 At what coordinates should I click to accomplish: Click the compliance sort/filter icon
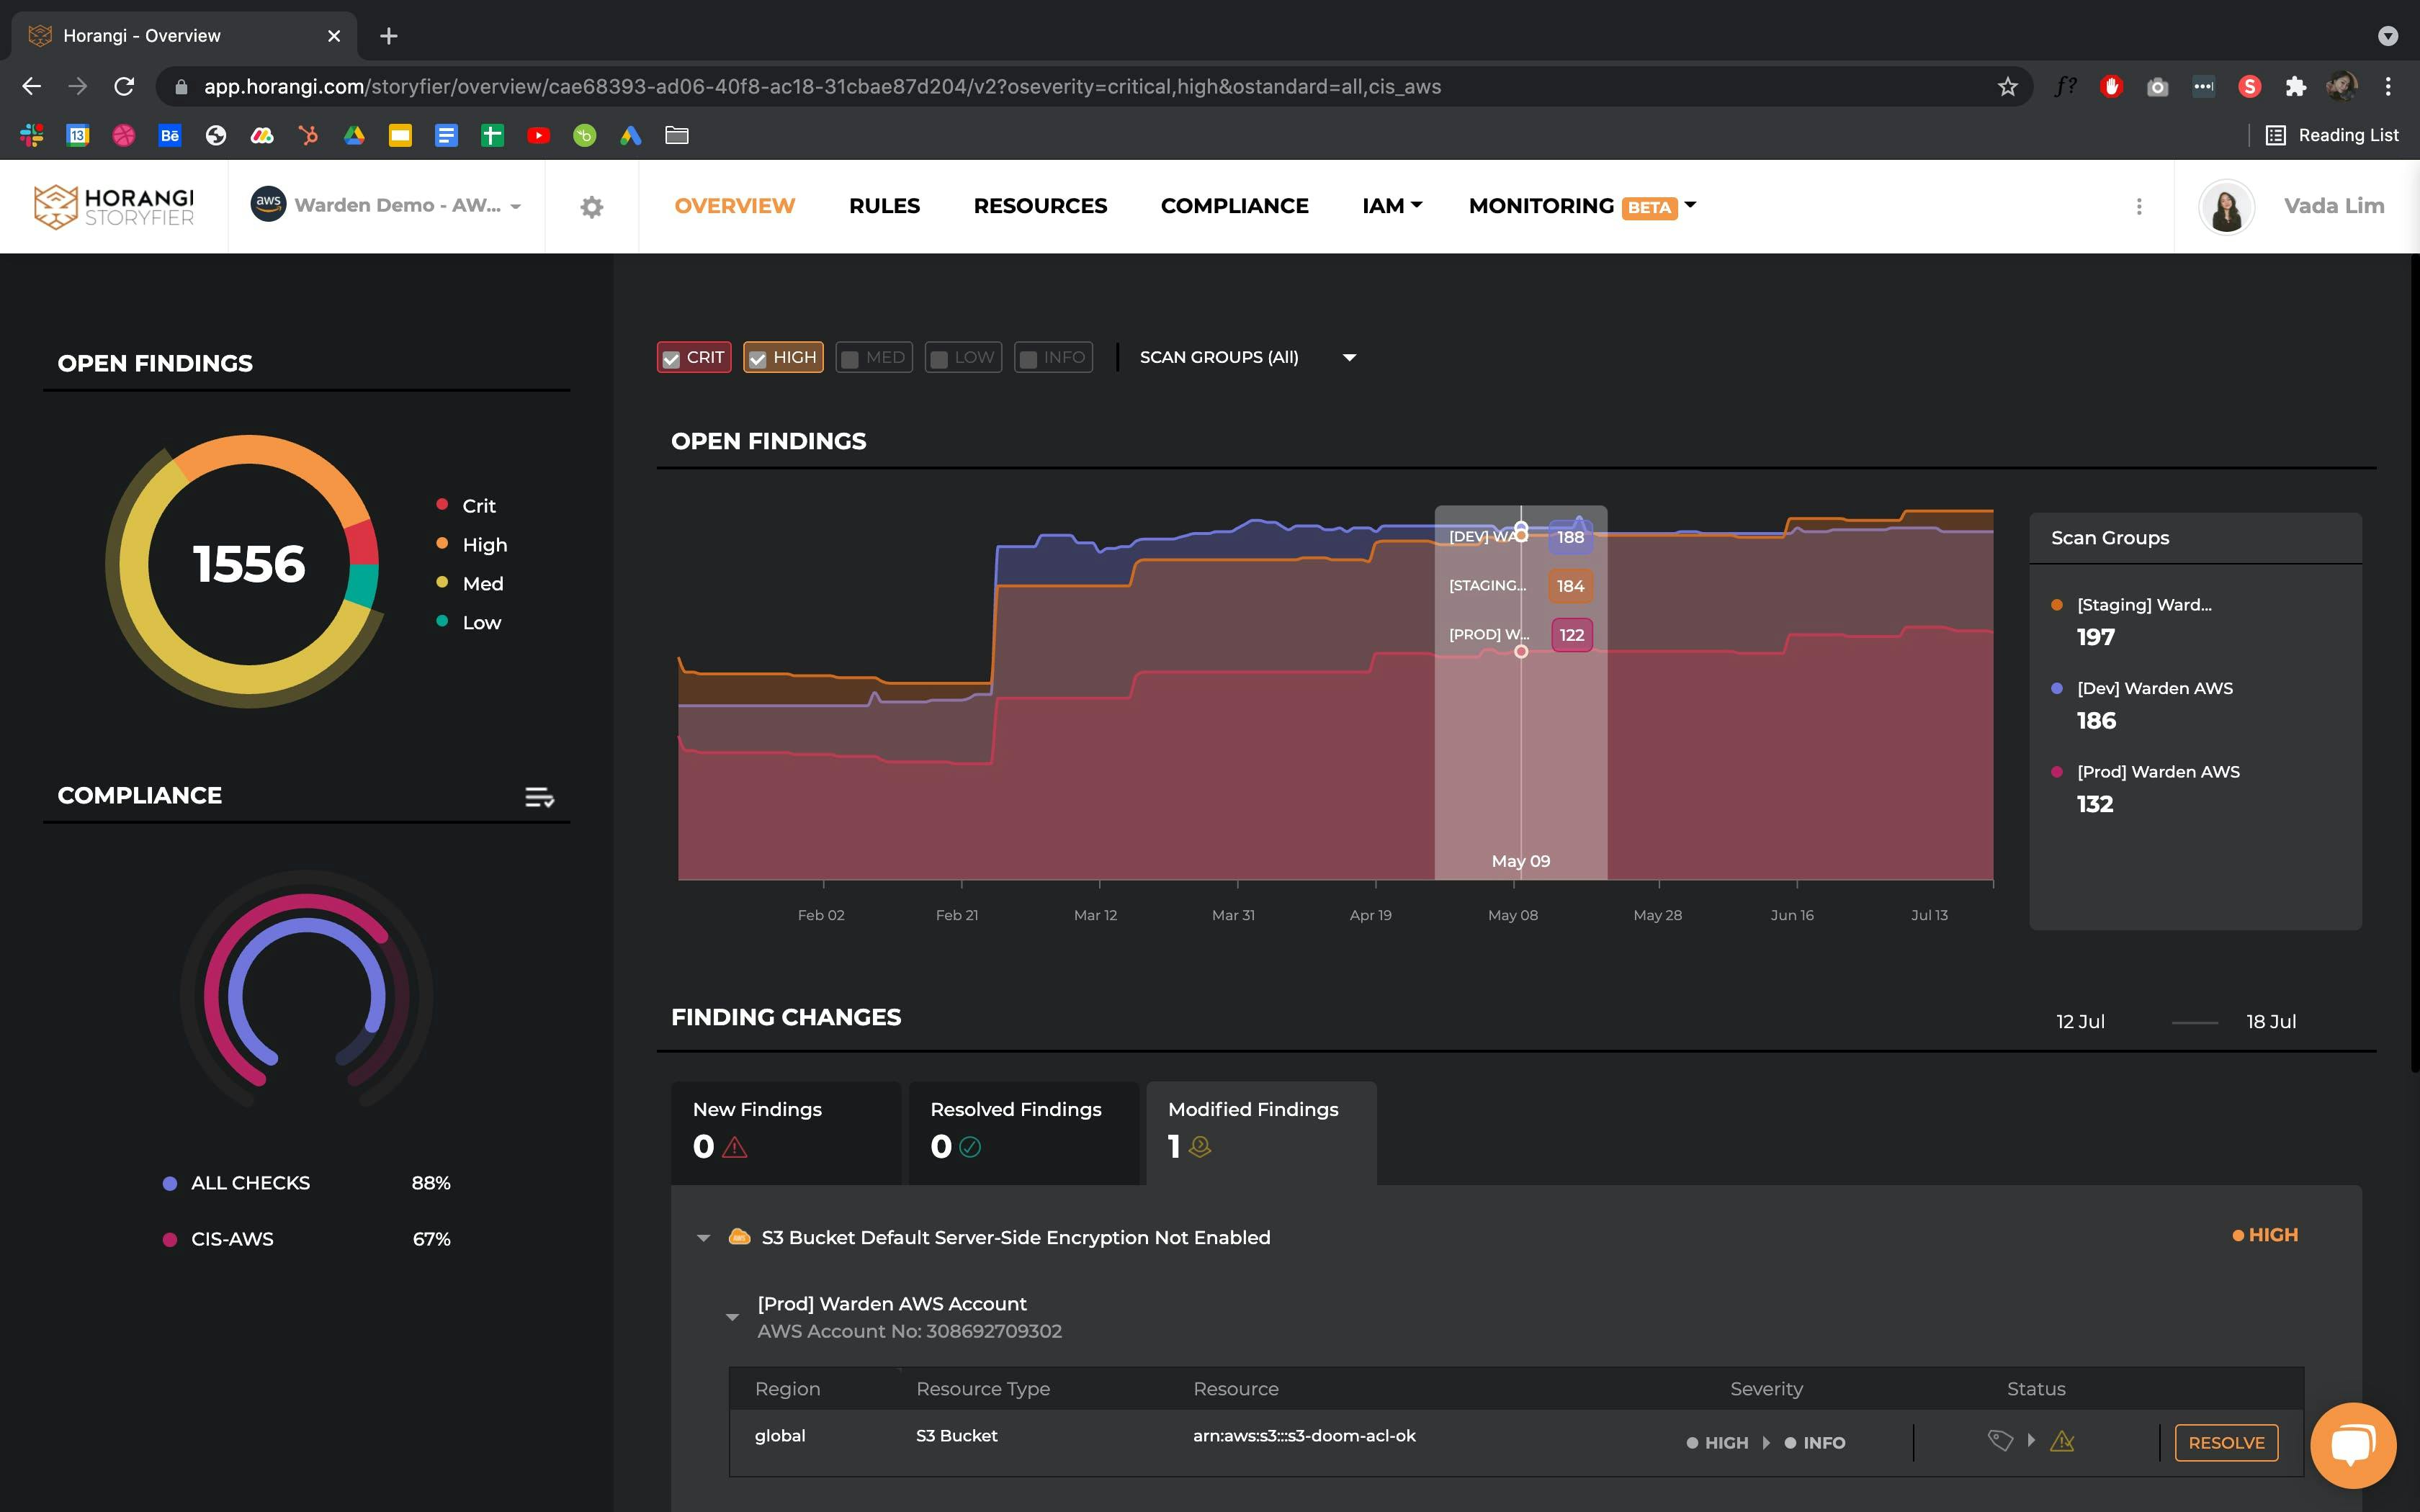(x=542, y=796)
